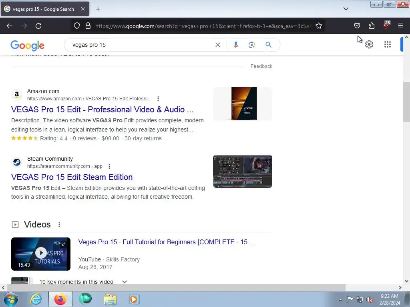
Task: Open Google quick settings gear
Action: pos(369,45)
